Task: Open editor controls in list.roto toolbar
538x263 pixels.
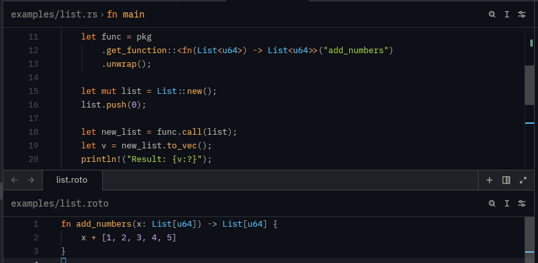Action: point(522,203)
